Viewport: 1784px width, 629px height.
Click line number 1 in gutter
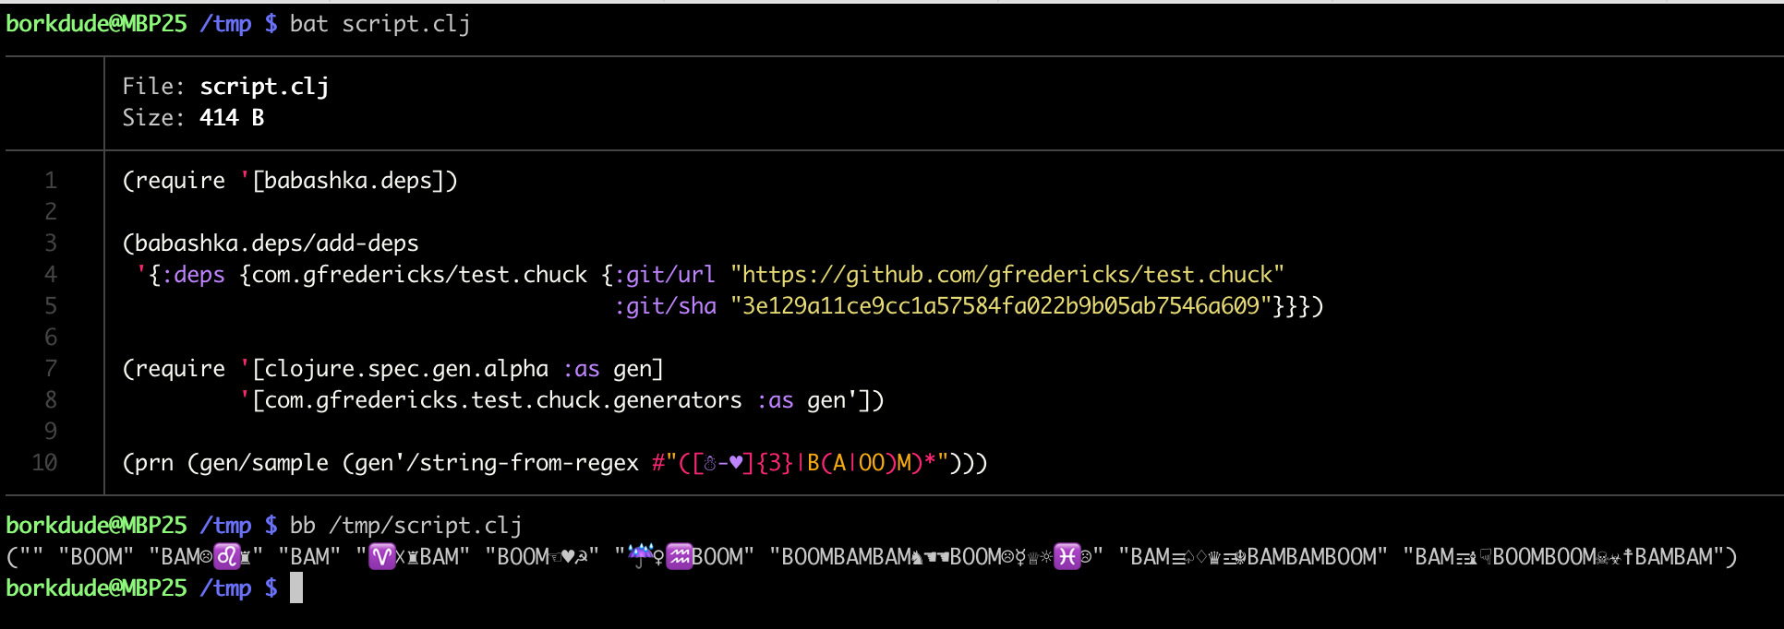[x=51, y=181]
